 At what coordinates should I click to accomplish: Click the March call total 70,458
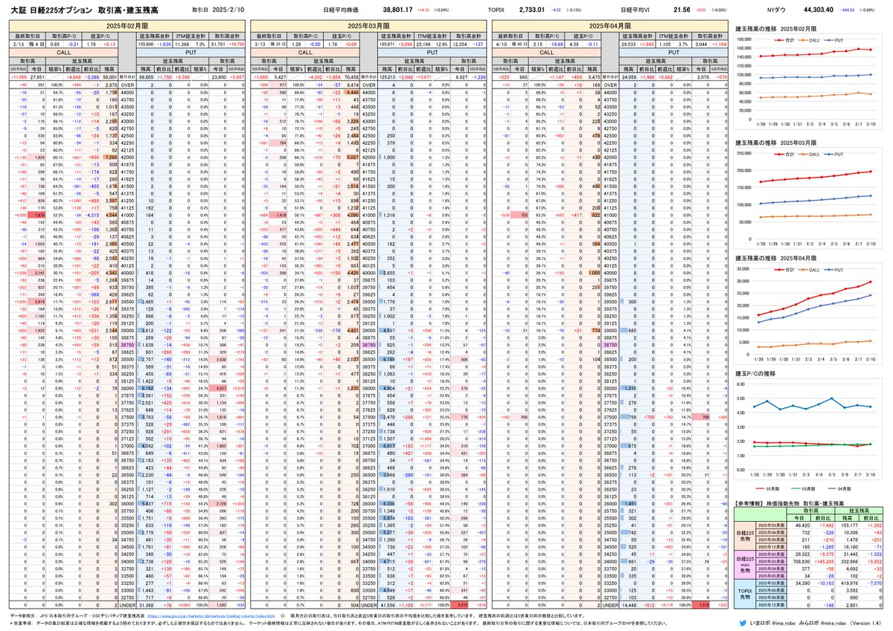click(x=351, y=77)
